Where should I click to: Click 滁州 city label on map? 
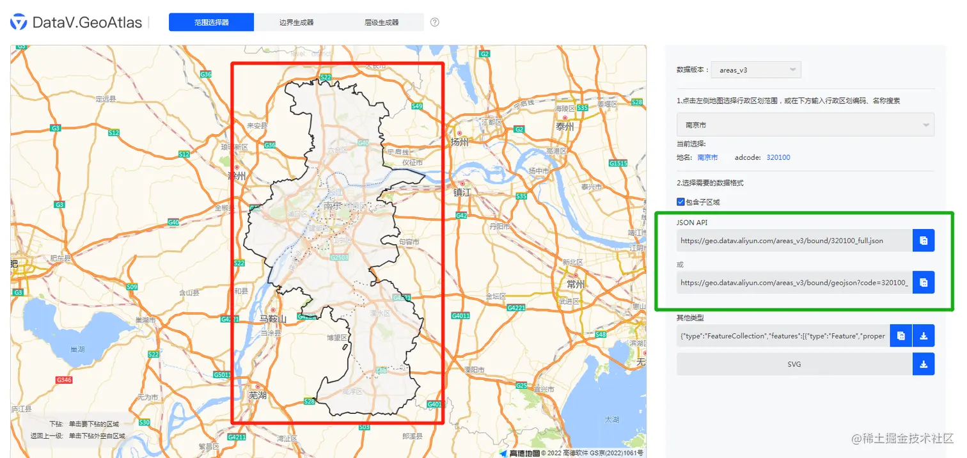[x=237, y=175]
